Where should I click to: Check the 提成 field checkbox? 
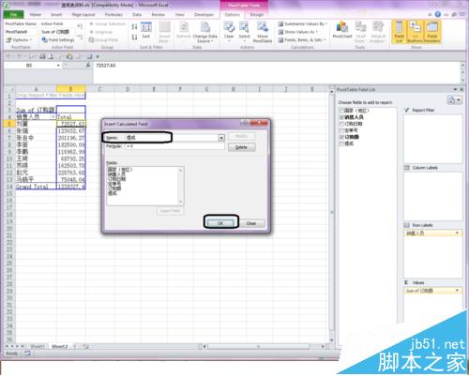click(341, 143)
